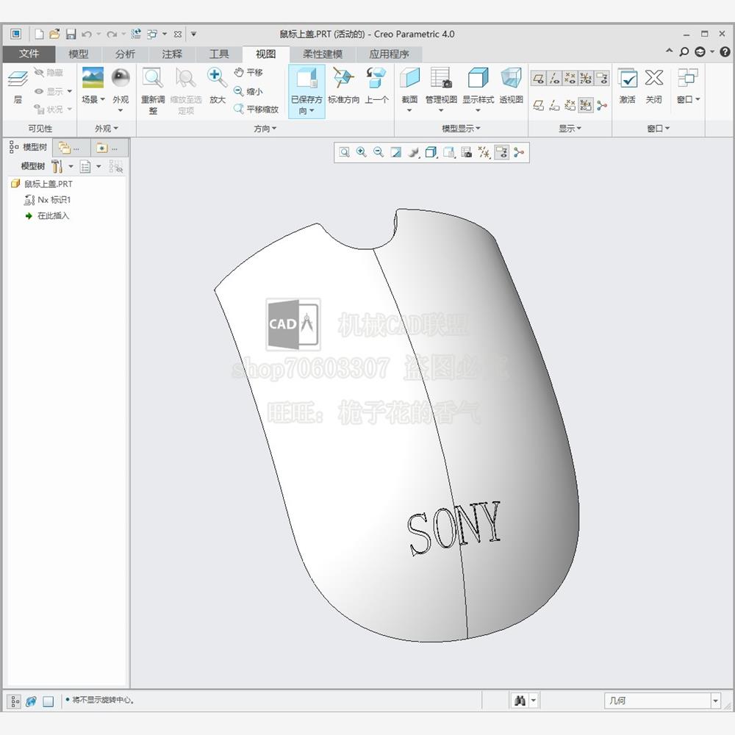Viewport: 735px width, 735px height.
Task: Open 场景 scene gallery icon
Action: pos(93,78)
